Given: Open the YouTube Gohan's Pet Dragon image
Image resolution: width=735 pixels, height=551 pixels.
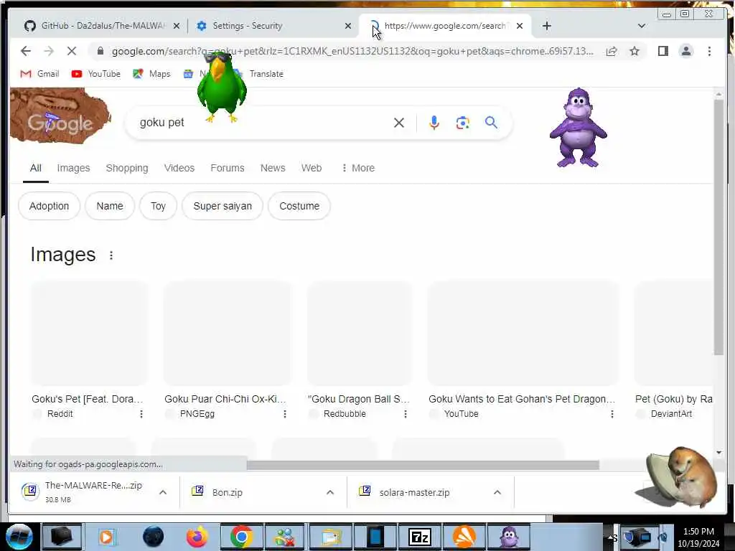Looking at the screenshot, I should (523, 333).
